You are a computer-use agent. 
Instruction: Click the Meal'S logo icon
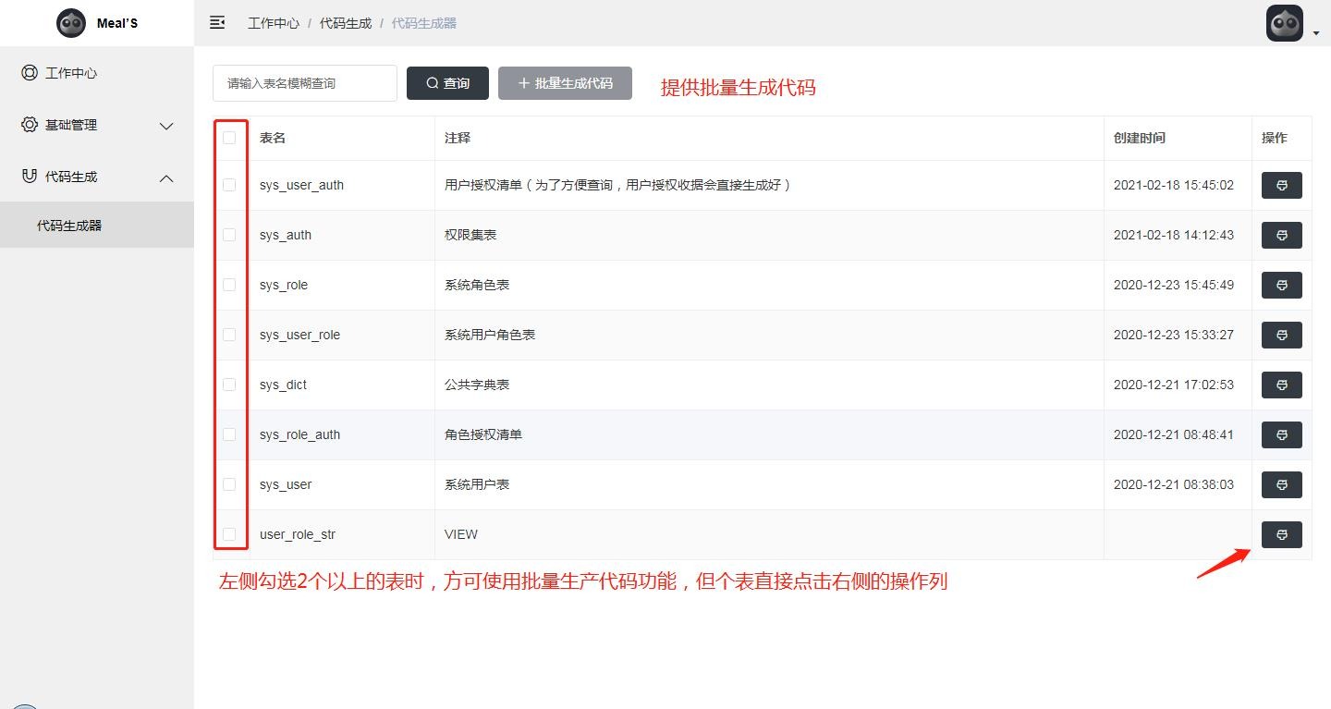[71, 23]
